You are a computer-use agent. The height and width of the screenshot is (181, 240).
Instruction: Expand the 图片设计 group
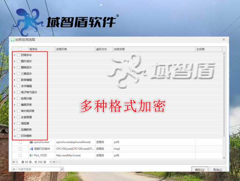coord(15,61)
